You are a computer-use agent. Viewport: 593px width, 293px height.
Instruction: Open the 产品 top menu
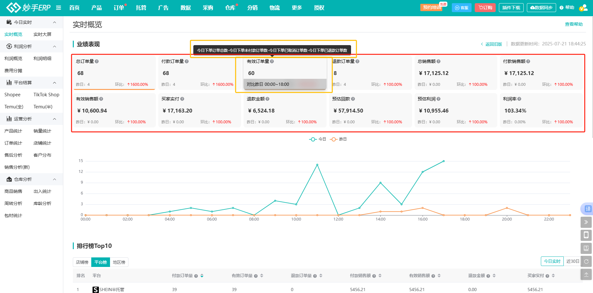[x=97, y=8]
